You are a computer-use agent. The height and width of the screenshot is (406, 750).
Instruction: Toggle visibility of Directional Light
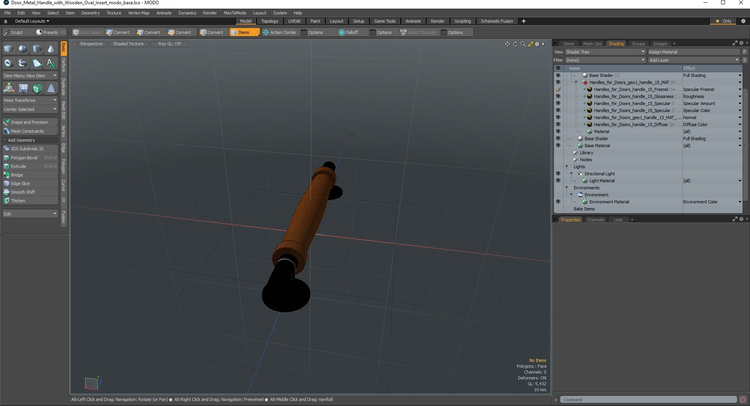[x=558, y=174]
